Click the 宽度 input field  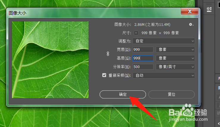point(143,50)
